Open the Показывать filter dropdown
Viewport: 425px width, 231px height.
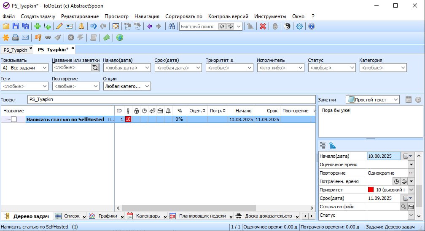(x=24, y=68)
